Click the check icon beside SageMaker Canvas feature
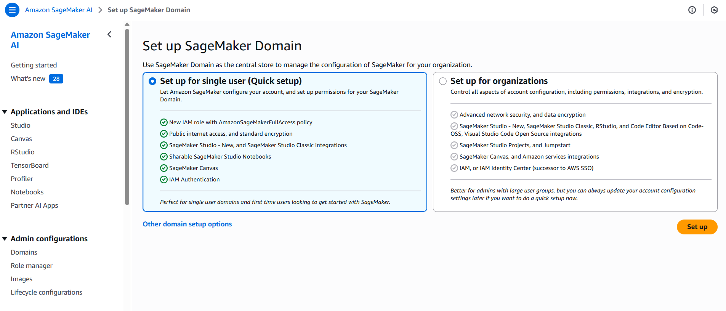726x311 pixels. coord(164,168)
